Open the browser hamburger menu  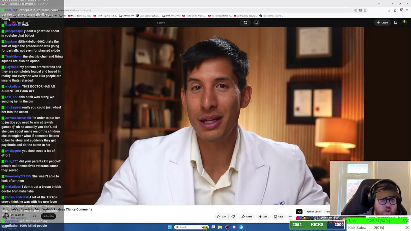pyautogui.click(x=407, y=10)
